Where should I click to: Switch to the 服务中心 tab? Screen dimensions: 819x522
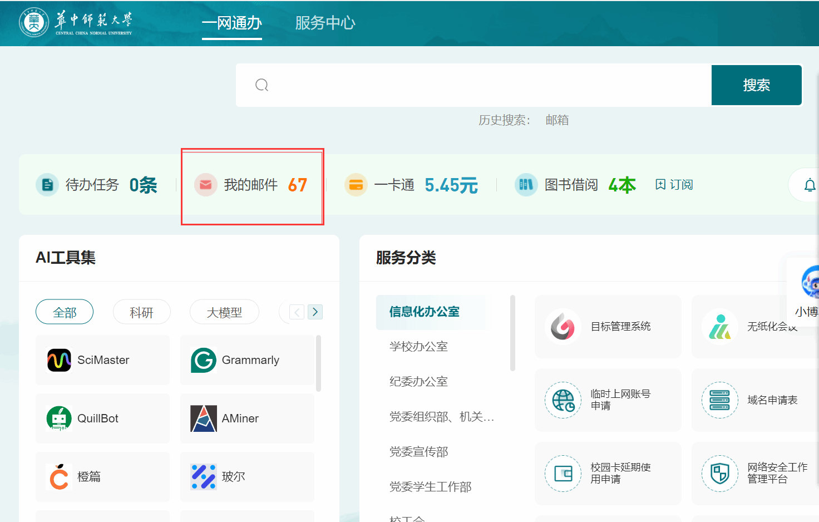coord(325,23)
